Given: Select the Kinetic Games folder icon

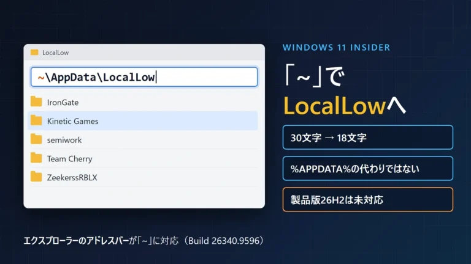Looking at the screenshot, I should (x=36, y=120).
